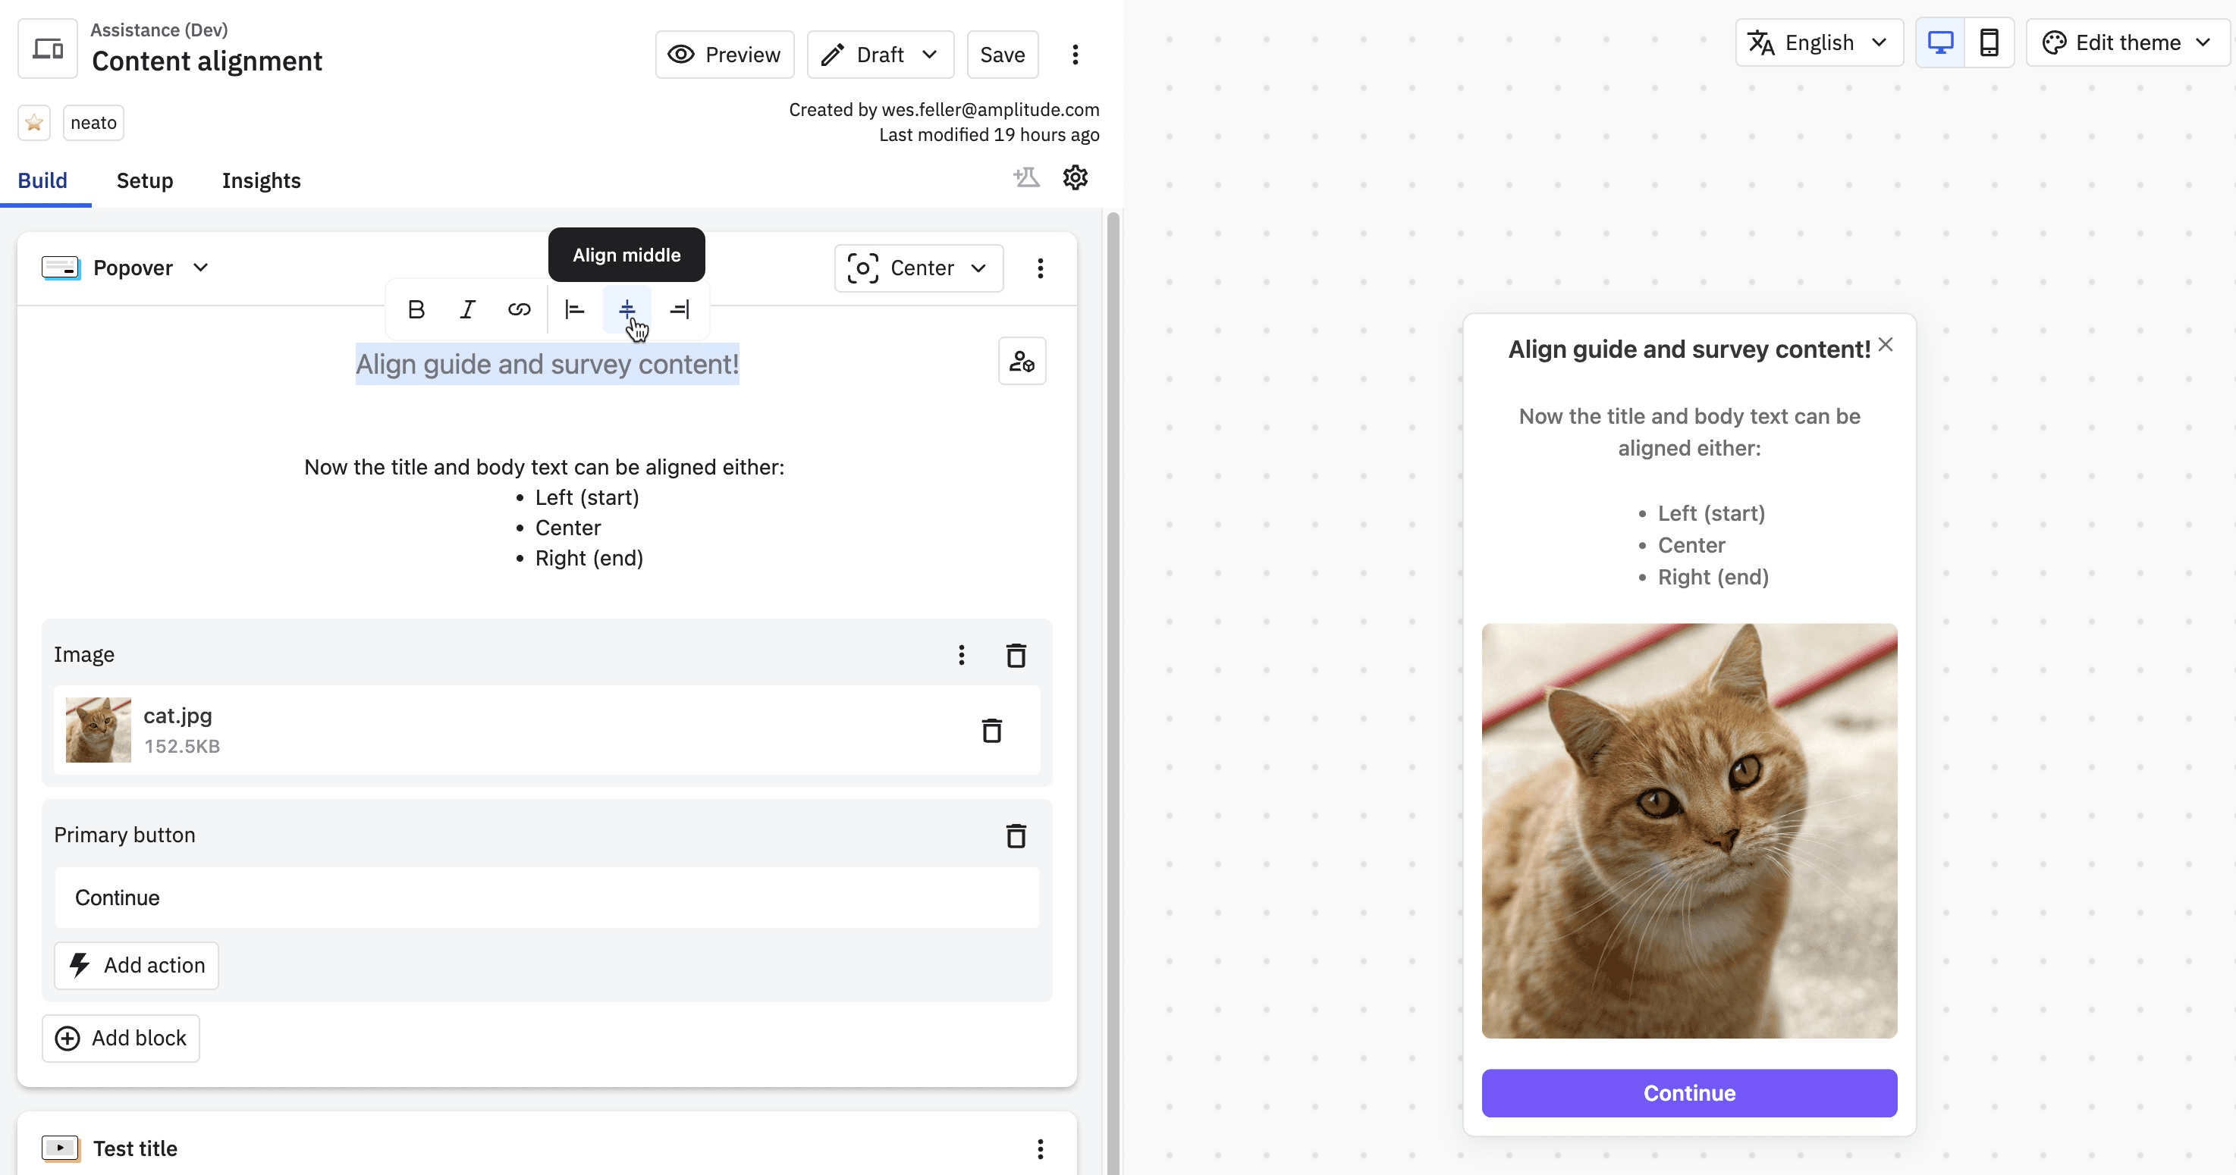Viewport: 2236px width, 1175px height.
Task: Open the personalization user icon button
Action: 1022,361
